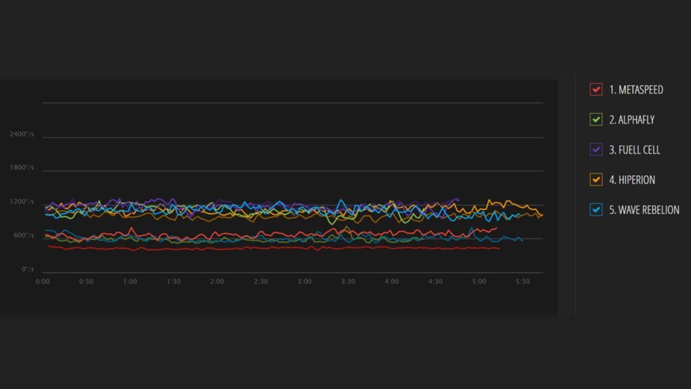The height and width of the screenshot is (389, 691).
Task: Select the 1:00 mark on time axis
Action: (x=130, y=281)
